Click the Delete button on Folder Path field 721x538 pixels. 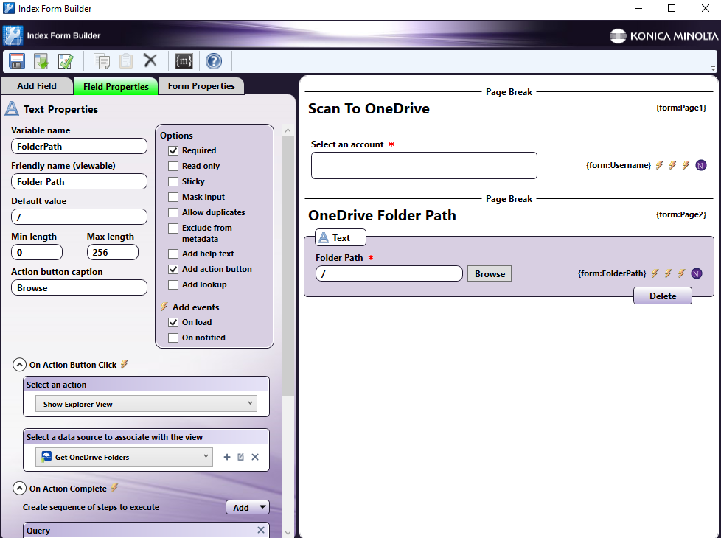point(663,296)
